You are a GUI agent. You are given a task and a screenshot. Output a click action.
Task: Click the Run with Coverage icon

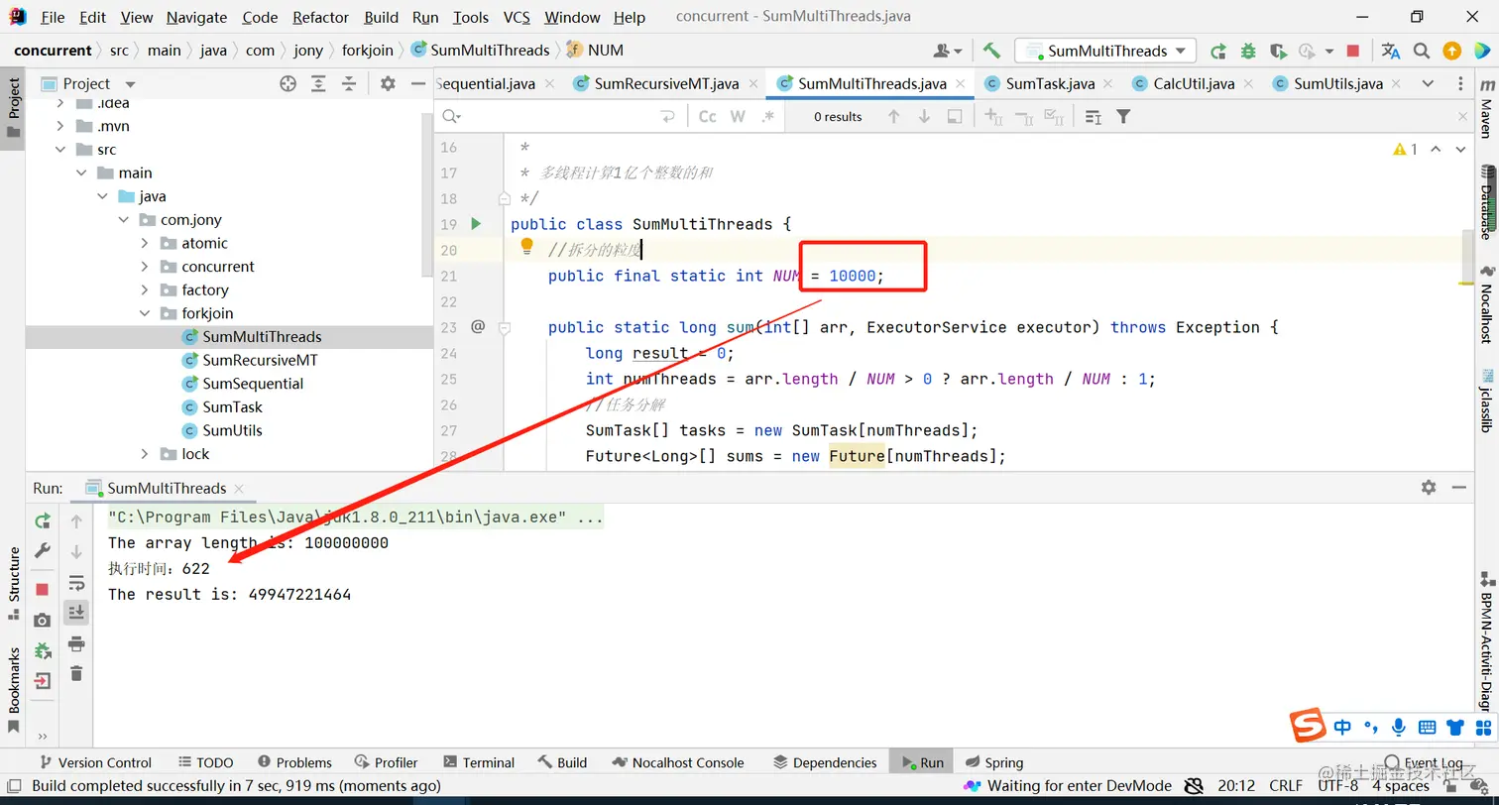click(1278, 51)
